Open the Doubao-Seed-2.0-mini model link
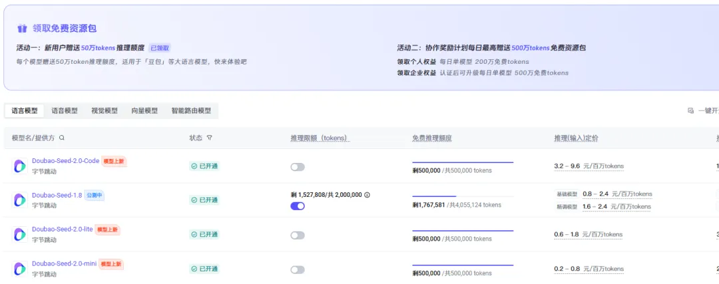This screenshot has height=284, width=719. point(64,263)
